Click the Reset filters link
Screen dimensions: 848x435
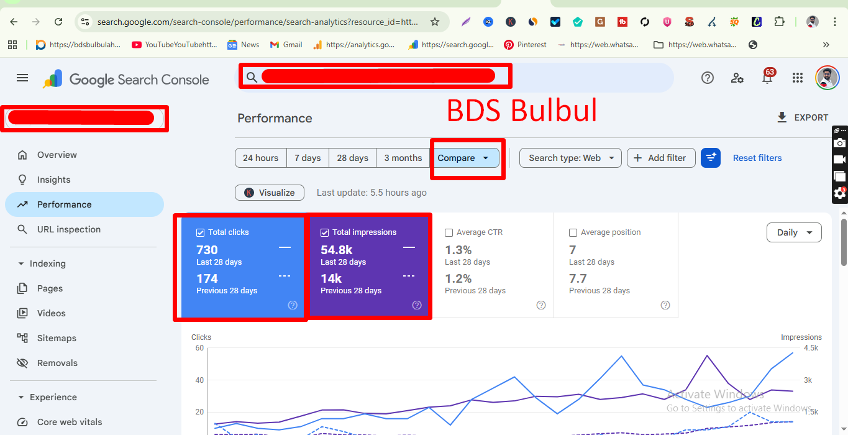(757, 158)
